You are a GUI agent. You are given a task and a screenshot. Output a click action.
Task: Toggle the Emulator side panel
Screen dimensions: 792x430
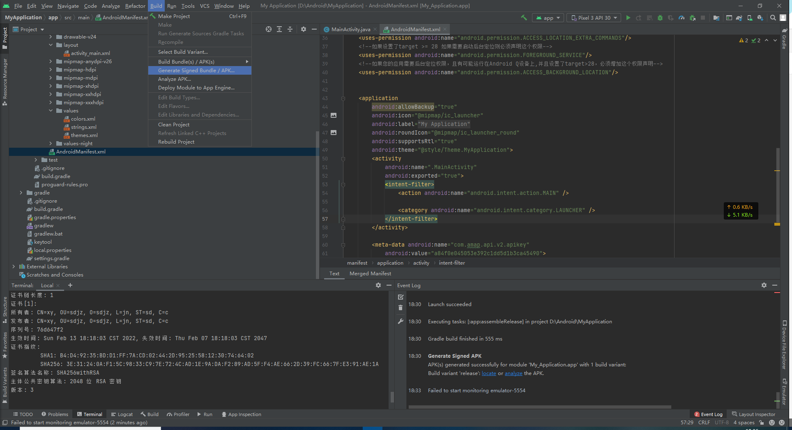784,392
